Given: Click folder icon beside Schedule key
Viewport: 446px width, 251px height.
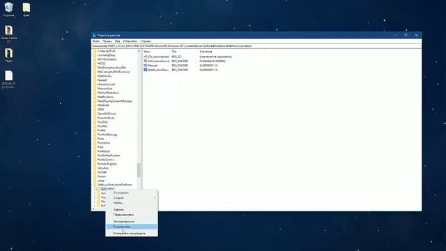Looking at the screenshot, I should pos(95,168).
